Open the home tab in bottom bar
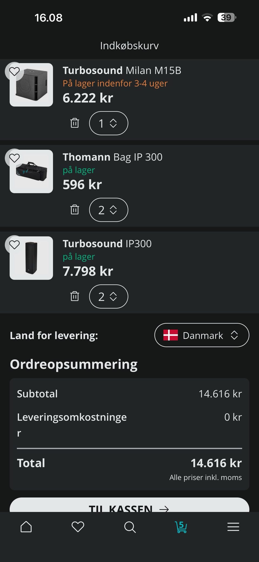 click(x=26, y=527)
